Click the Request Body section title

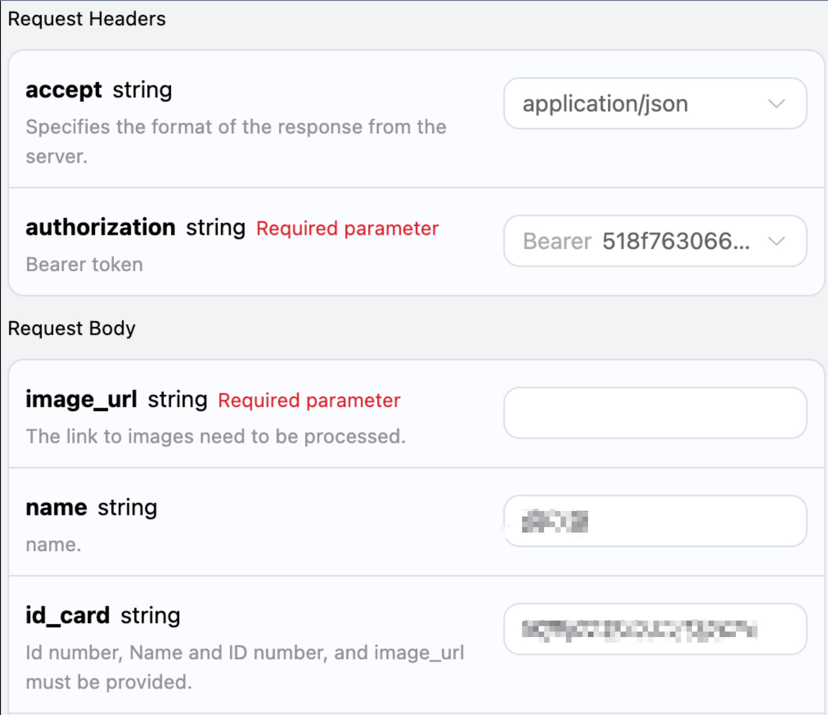coord(71,328)
